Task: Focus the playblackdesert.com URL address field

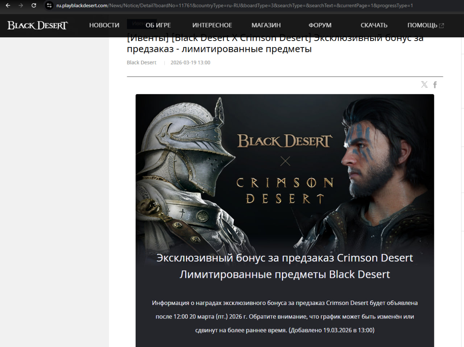Action: [235, 5]
